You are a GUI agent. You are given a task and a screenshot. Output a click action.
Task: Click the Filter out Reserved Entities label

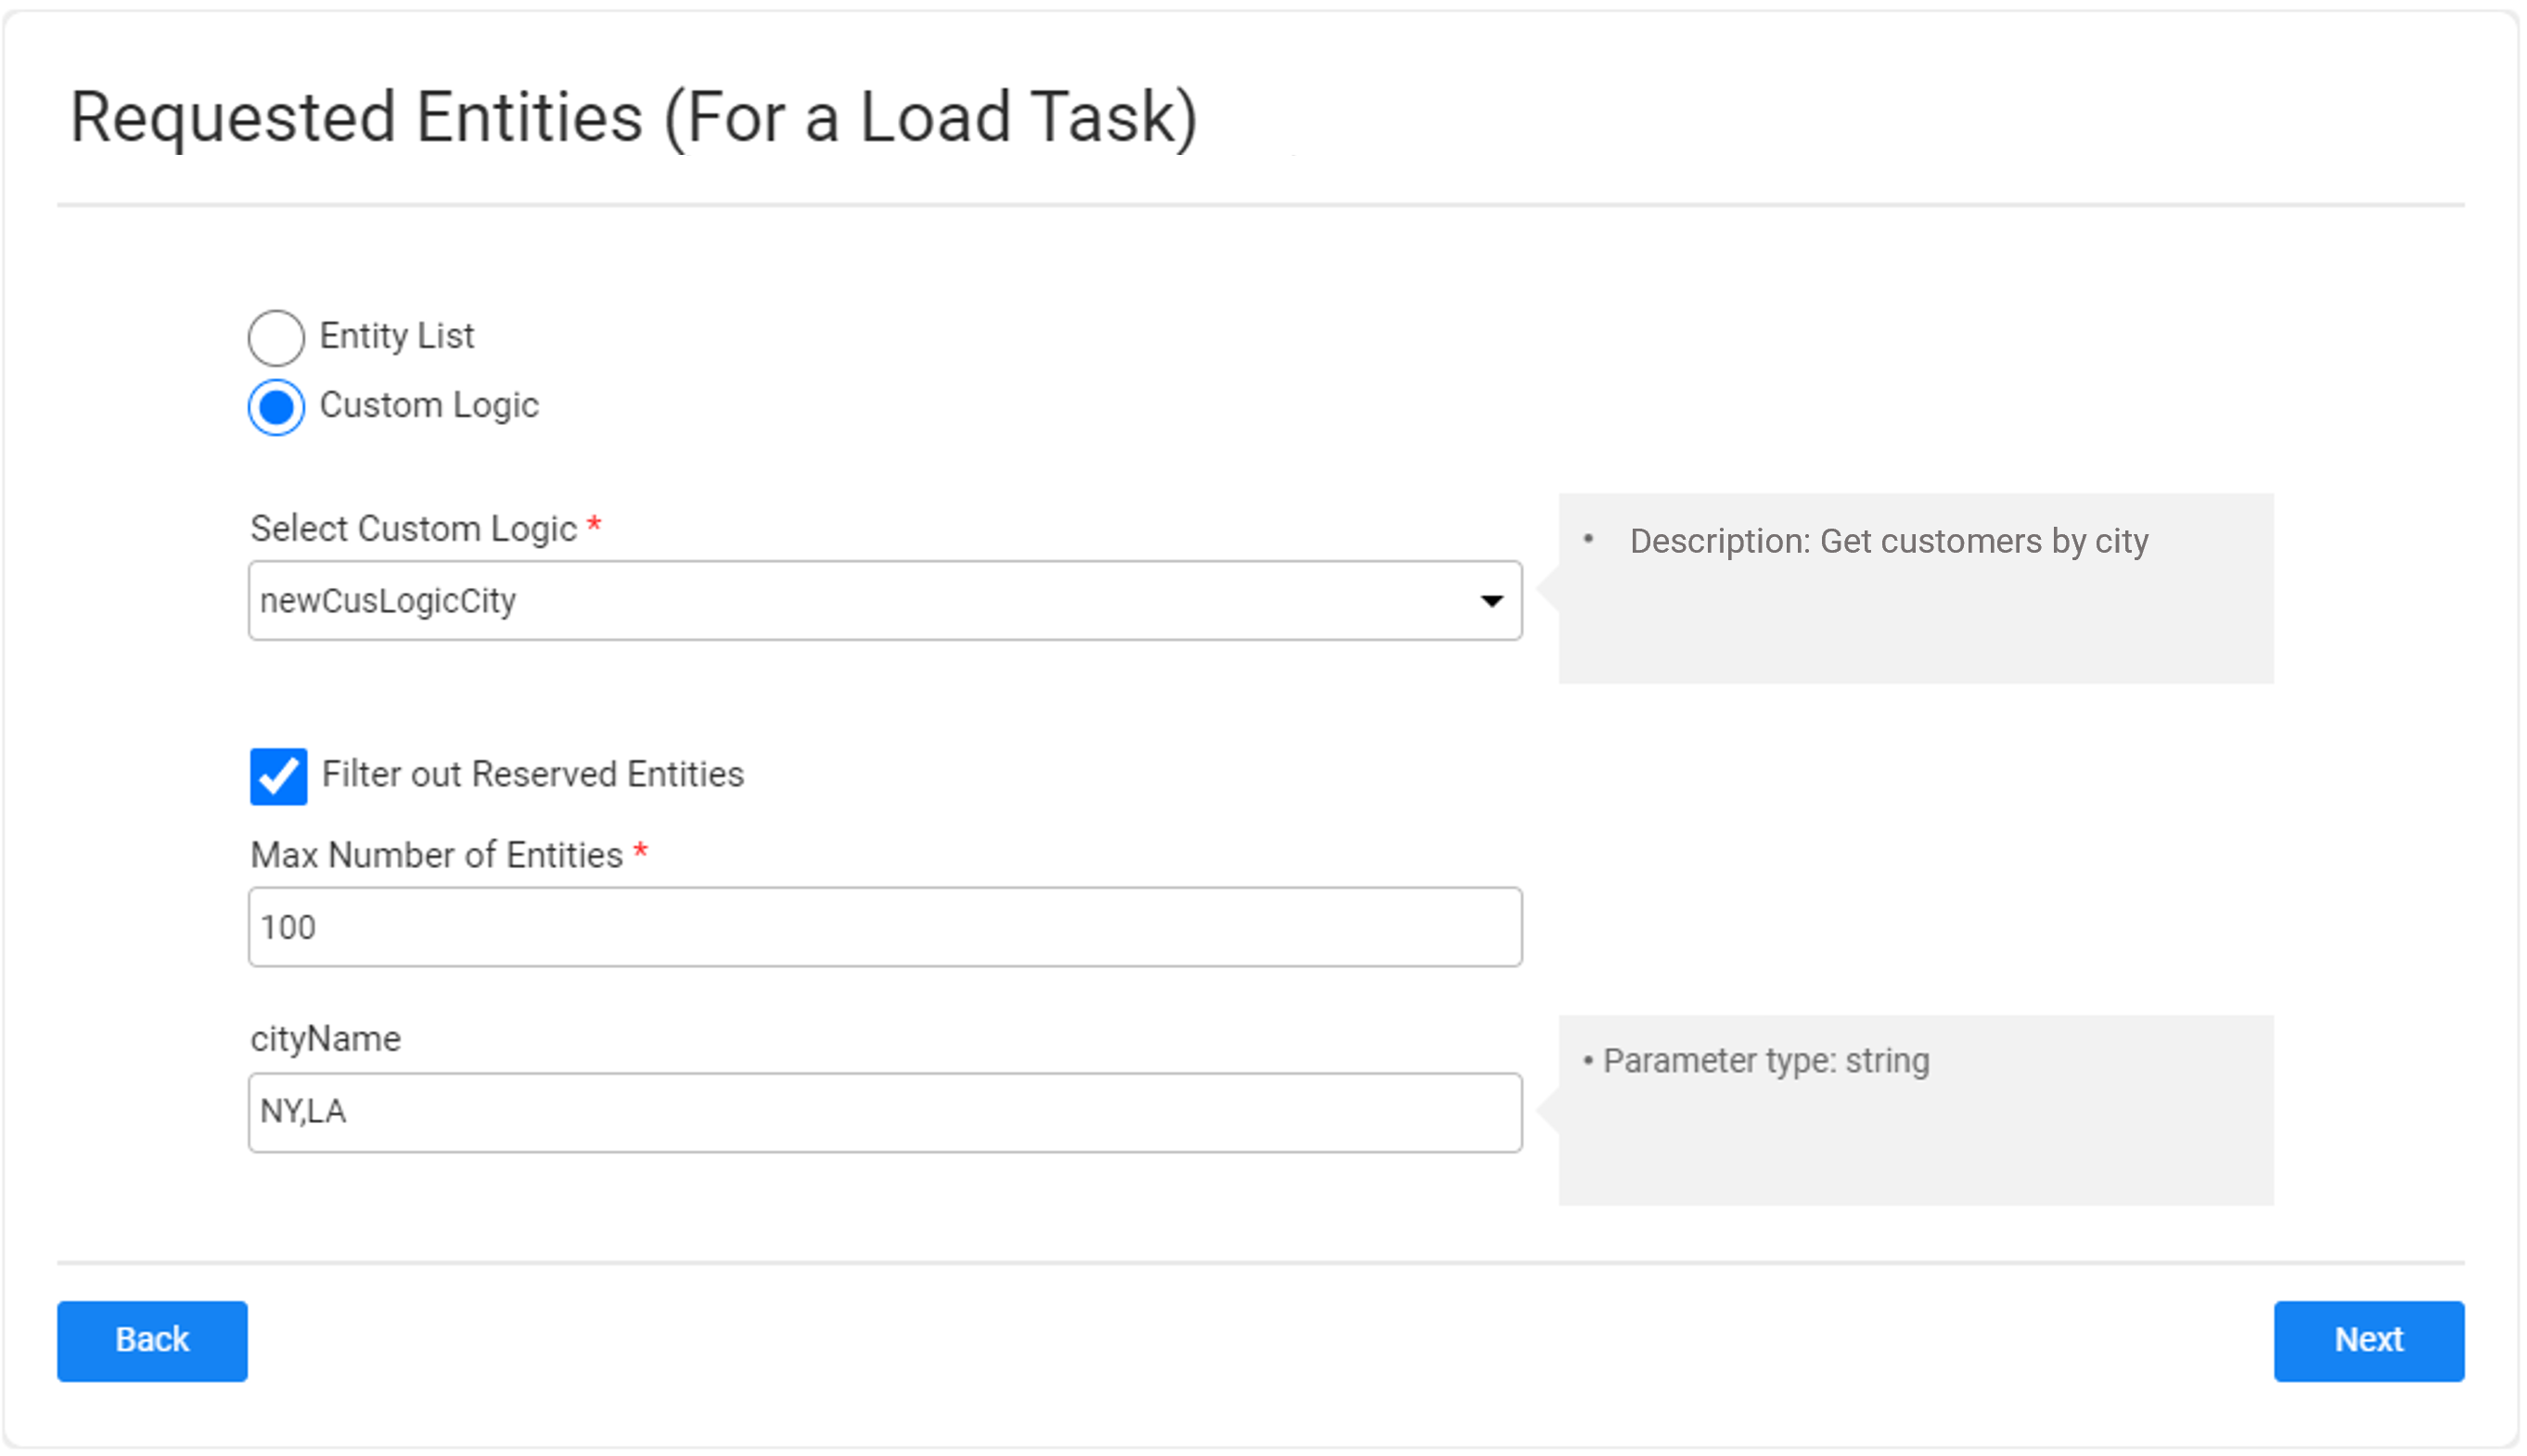pos(531,774)
